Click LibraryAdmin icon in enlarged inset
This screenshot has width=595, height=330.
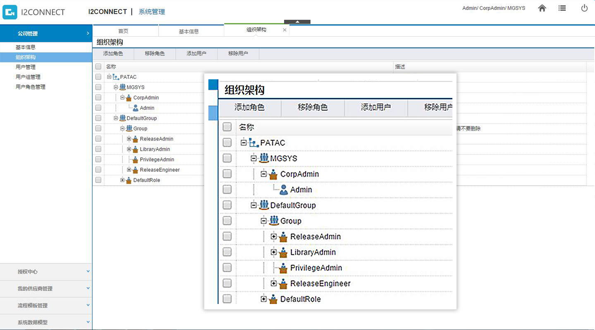pyautogui.click(x=284, y=252)
